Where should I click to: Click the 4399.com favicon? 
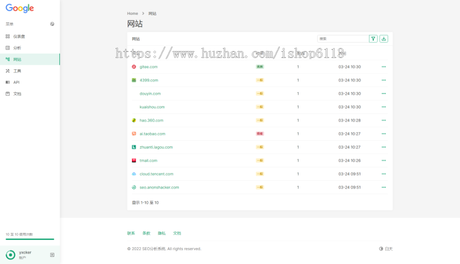[x=134, y=80]
